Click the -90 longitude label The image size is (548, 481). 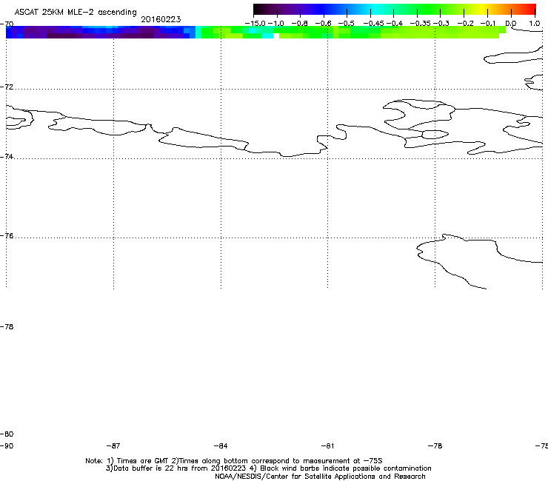[7, 445]
